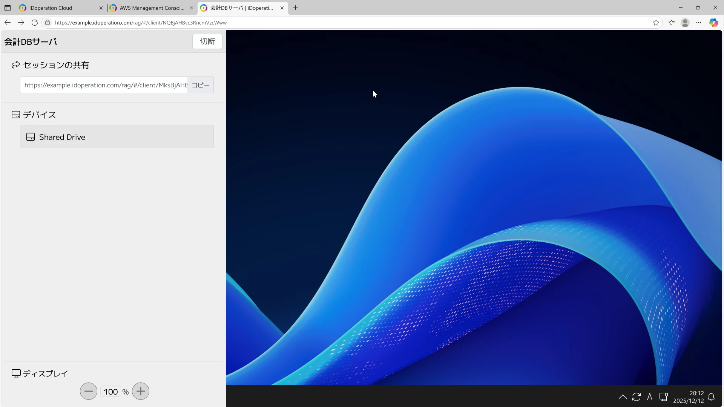Reload the page with refresh icon

pos(35,23)
